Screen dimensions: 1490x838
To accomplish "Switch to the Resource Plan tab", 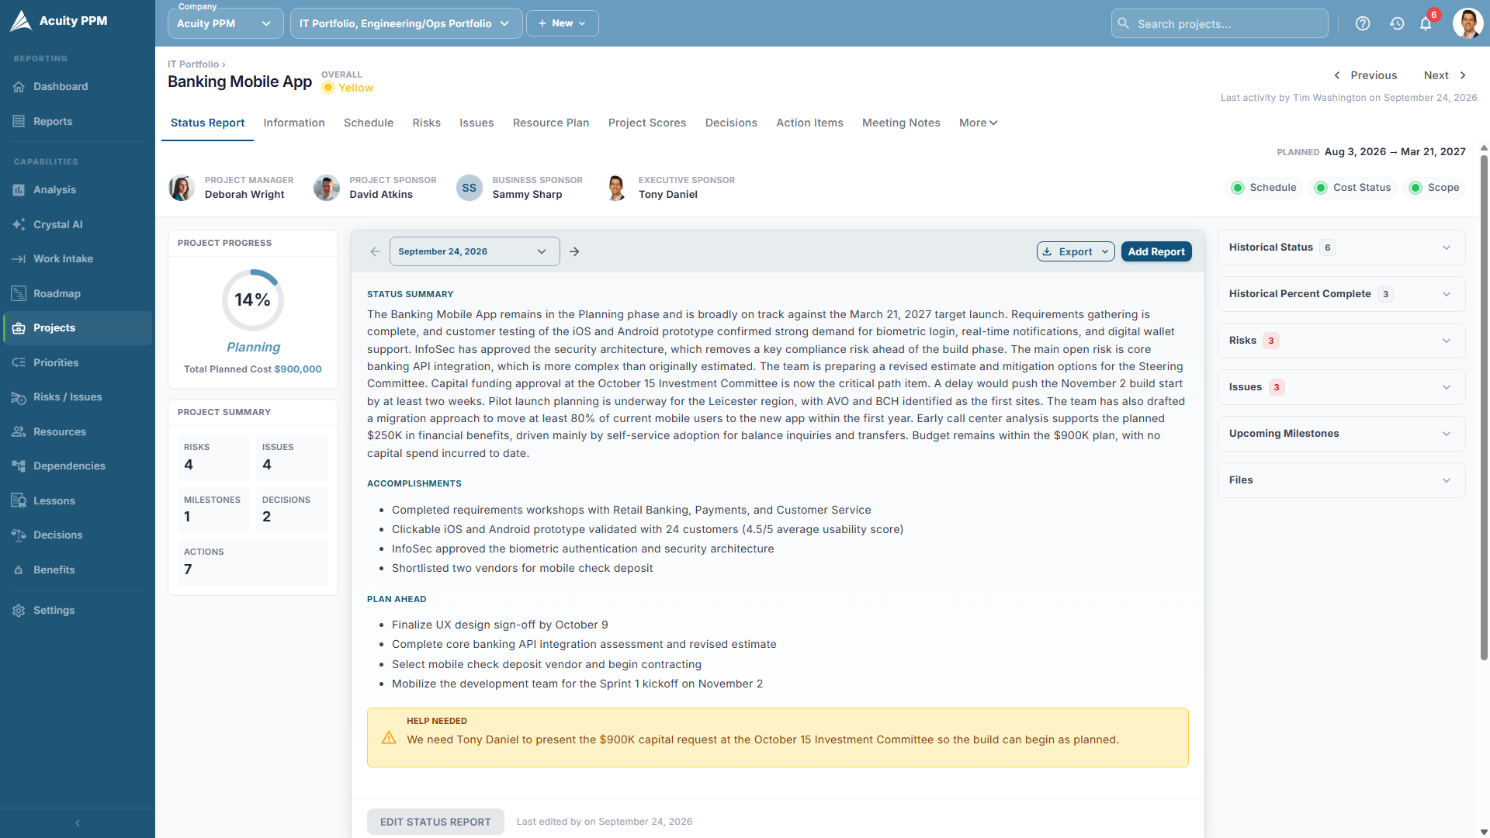I will 551,123.
